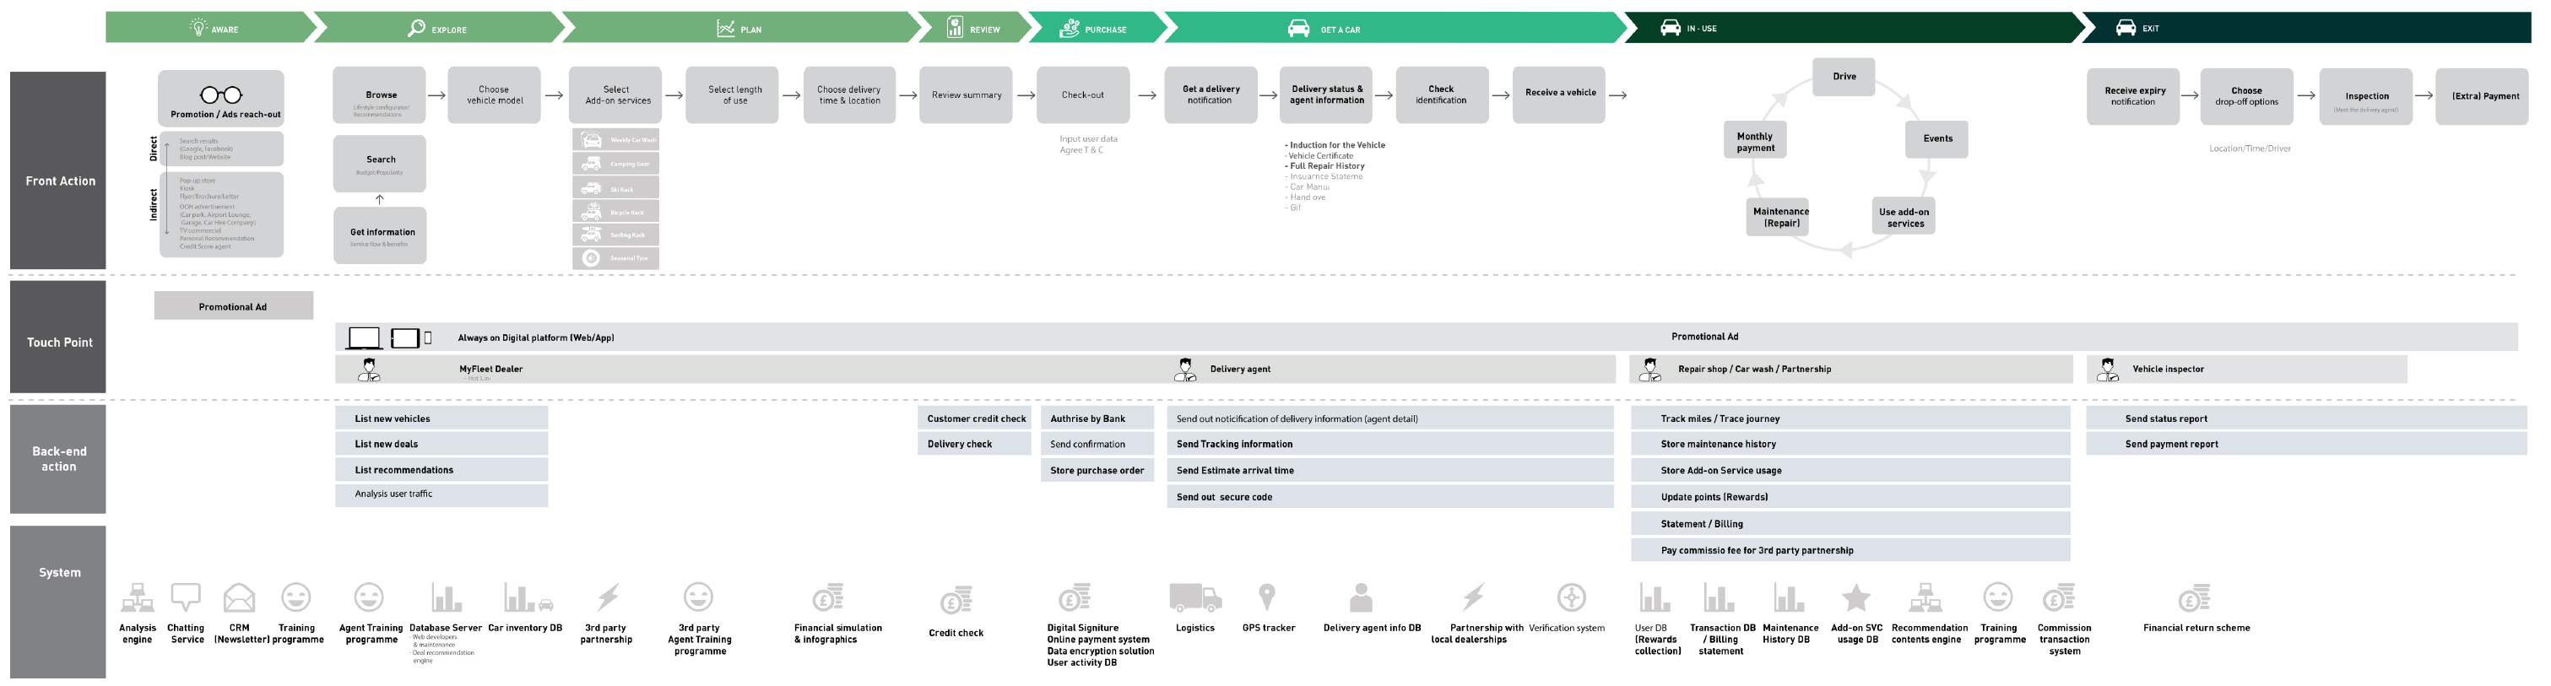Click the Car inventory DB icon

527,598
